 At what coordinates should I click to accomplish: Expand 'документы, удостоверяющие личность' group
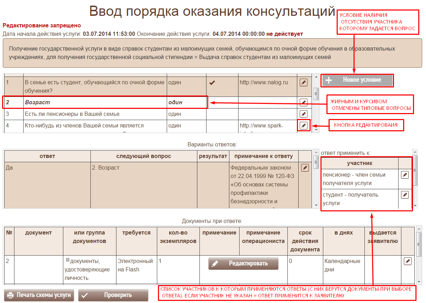(x=68, y=260)
